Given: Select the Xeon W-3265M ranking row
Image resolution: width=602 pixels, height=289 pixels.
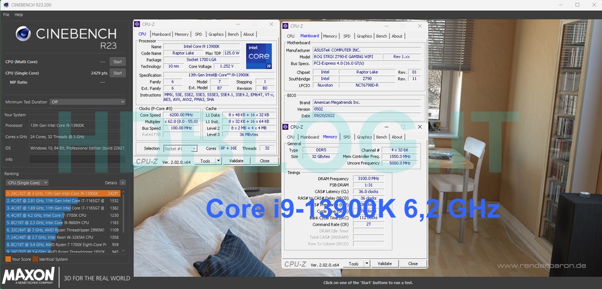Looking at the screenshot, I should [63, 237].
